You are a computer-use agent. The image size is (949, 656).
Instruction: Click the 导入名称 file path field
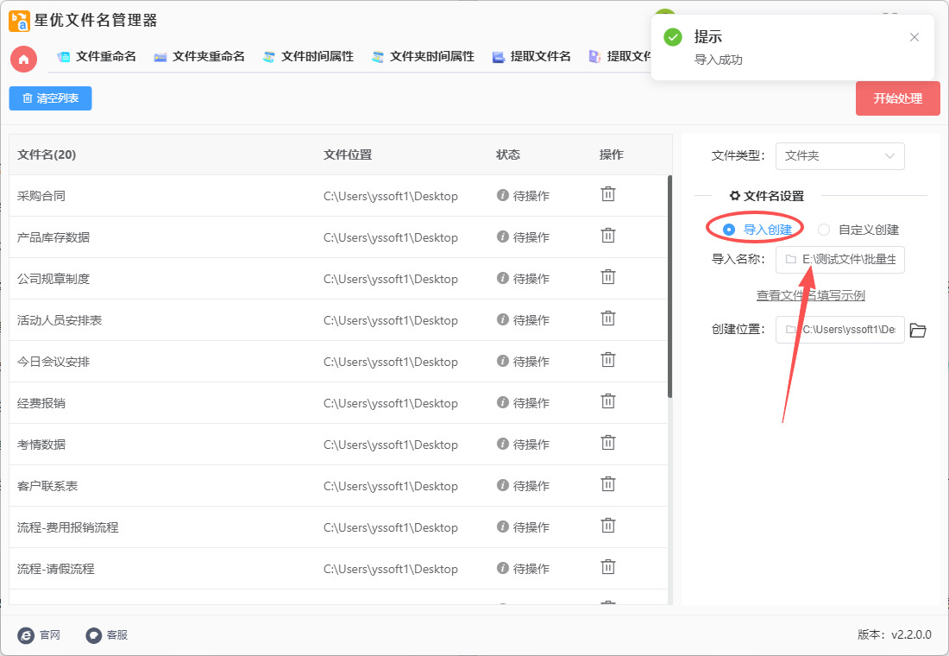click(839, 259)
